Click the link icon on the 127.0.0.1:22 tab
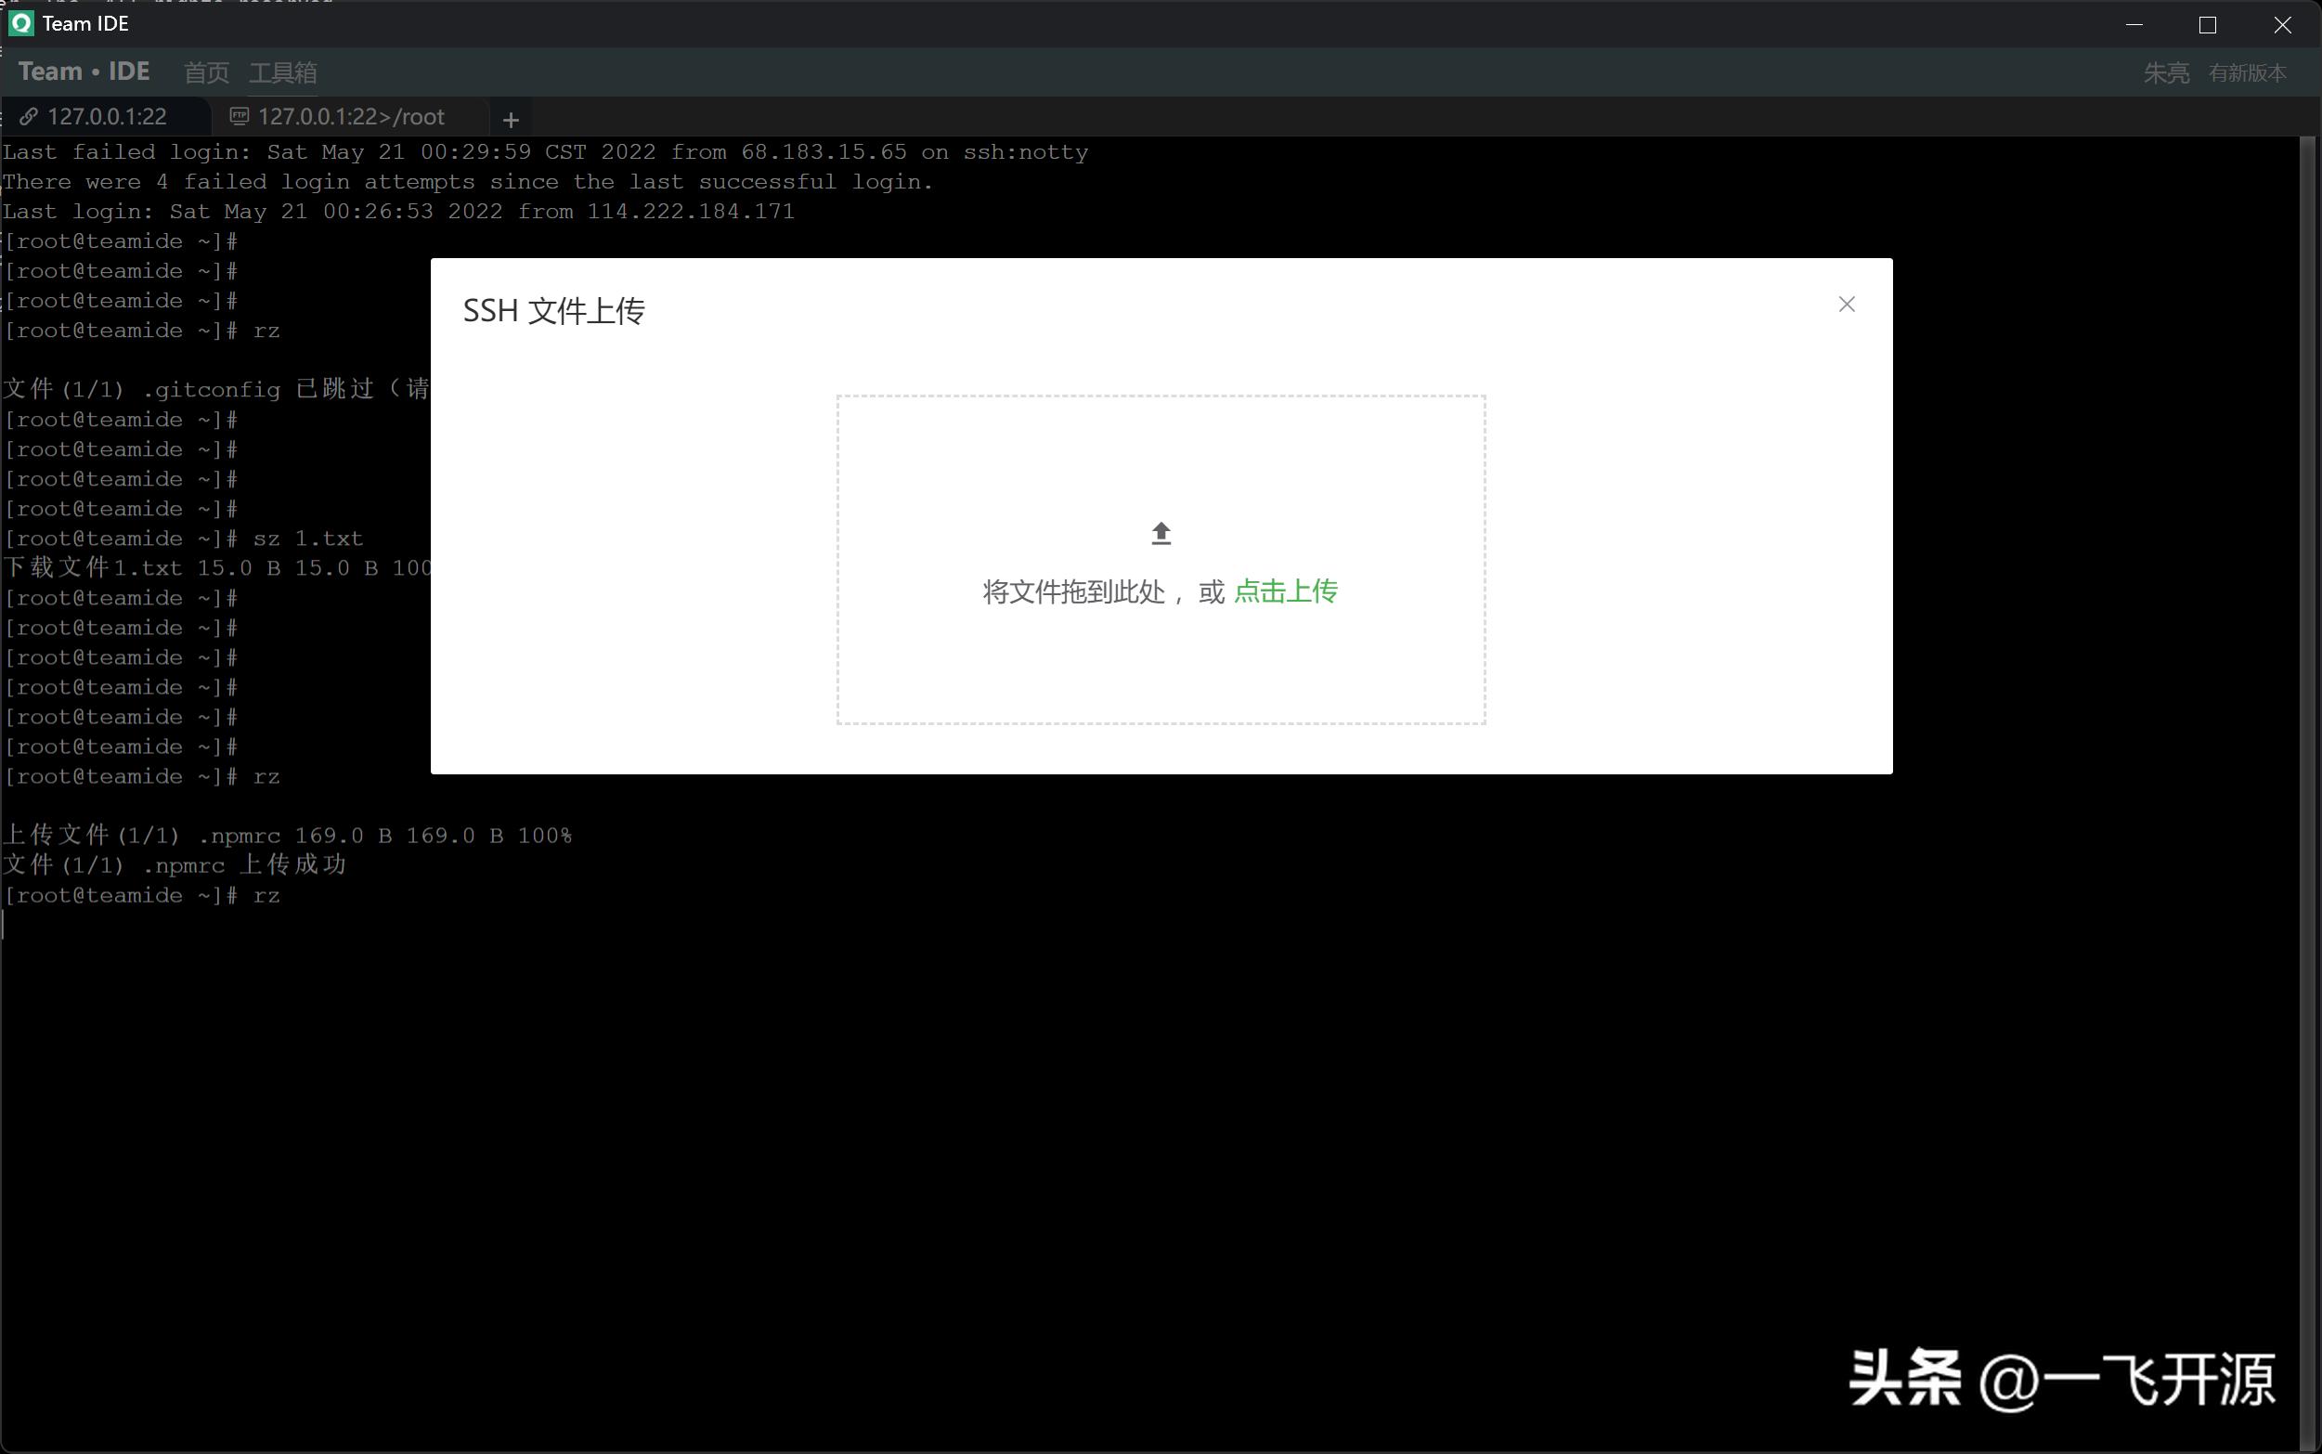Screen dimensions: 2322x1454 (x=30, y=116)
